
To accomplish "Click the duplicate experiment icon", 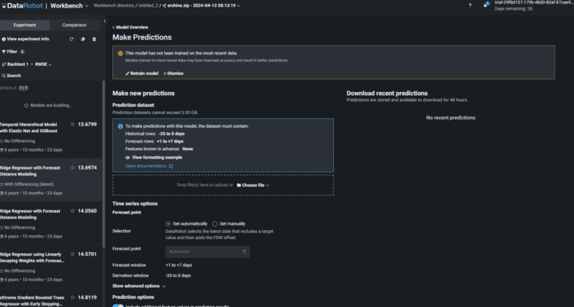I will [x=83, y=39].
